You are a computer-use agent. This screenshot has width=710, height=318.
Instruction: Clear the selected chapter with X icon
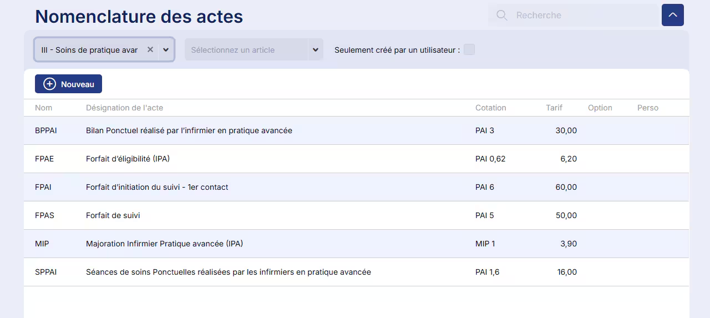(x=150, y=49)
